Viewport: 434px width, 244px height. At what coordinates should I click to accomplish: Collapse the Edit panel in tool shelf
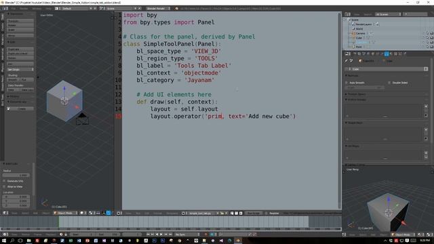point(12,42)
